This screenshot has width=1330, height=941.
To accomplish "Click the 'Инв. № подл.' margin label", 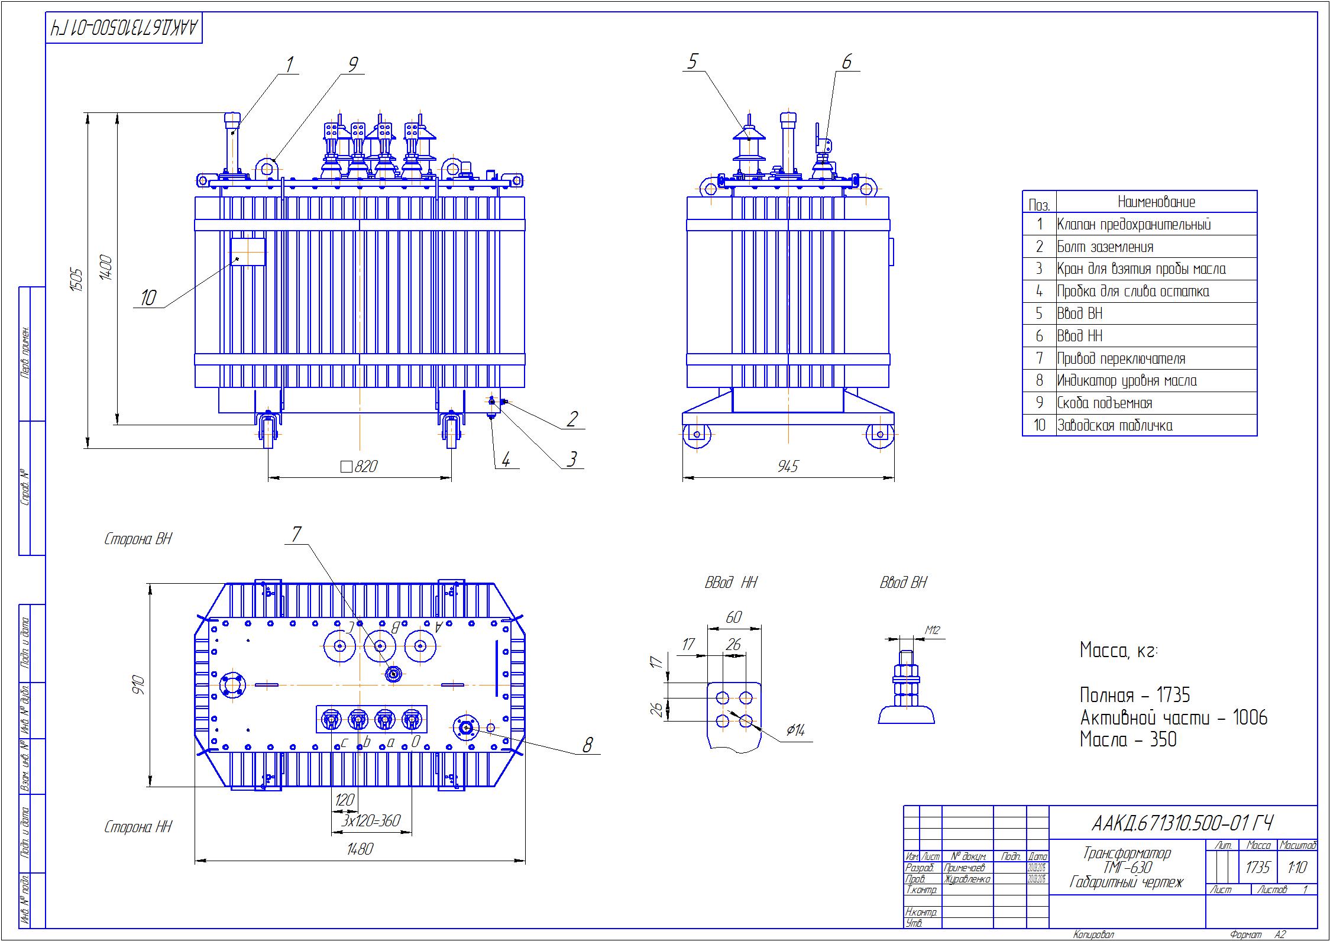I will click(x=26, y=899).
